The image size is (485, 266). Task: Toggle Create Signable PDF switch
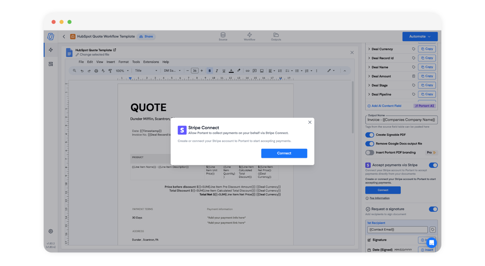pyautogui.click(x=370, y=135)
